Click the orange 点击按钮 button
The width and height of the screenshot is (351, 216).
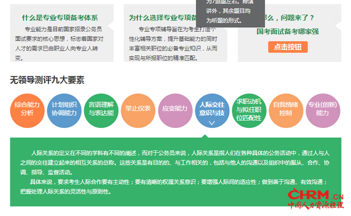click(x=288, y=47)
